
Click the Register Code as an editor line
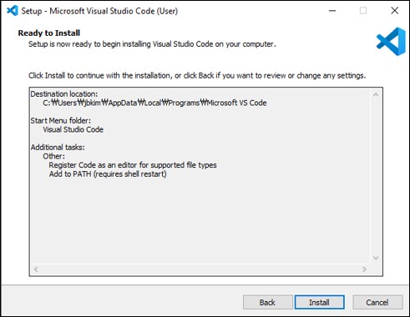[x=133, y=165]
